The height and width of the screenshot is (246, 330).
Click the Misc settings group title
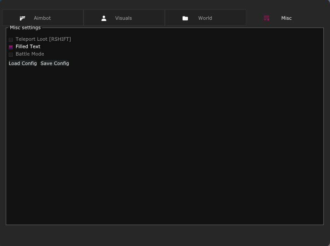25,28
